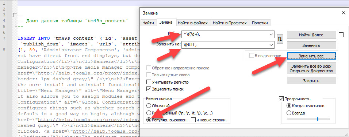Open the Найти в файлах tab
This screenshot has width=349, height=137.
click(x=193, y=23)
